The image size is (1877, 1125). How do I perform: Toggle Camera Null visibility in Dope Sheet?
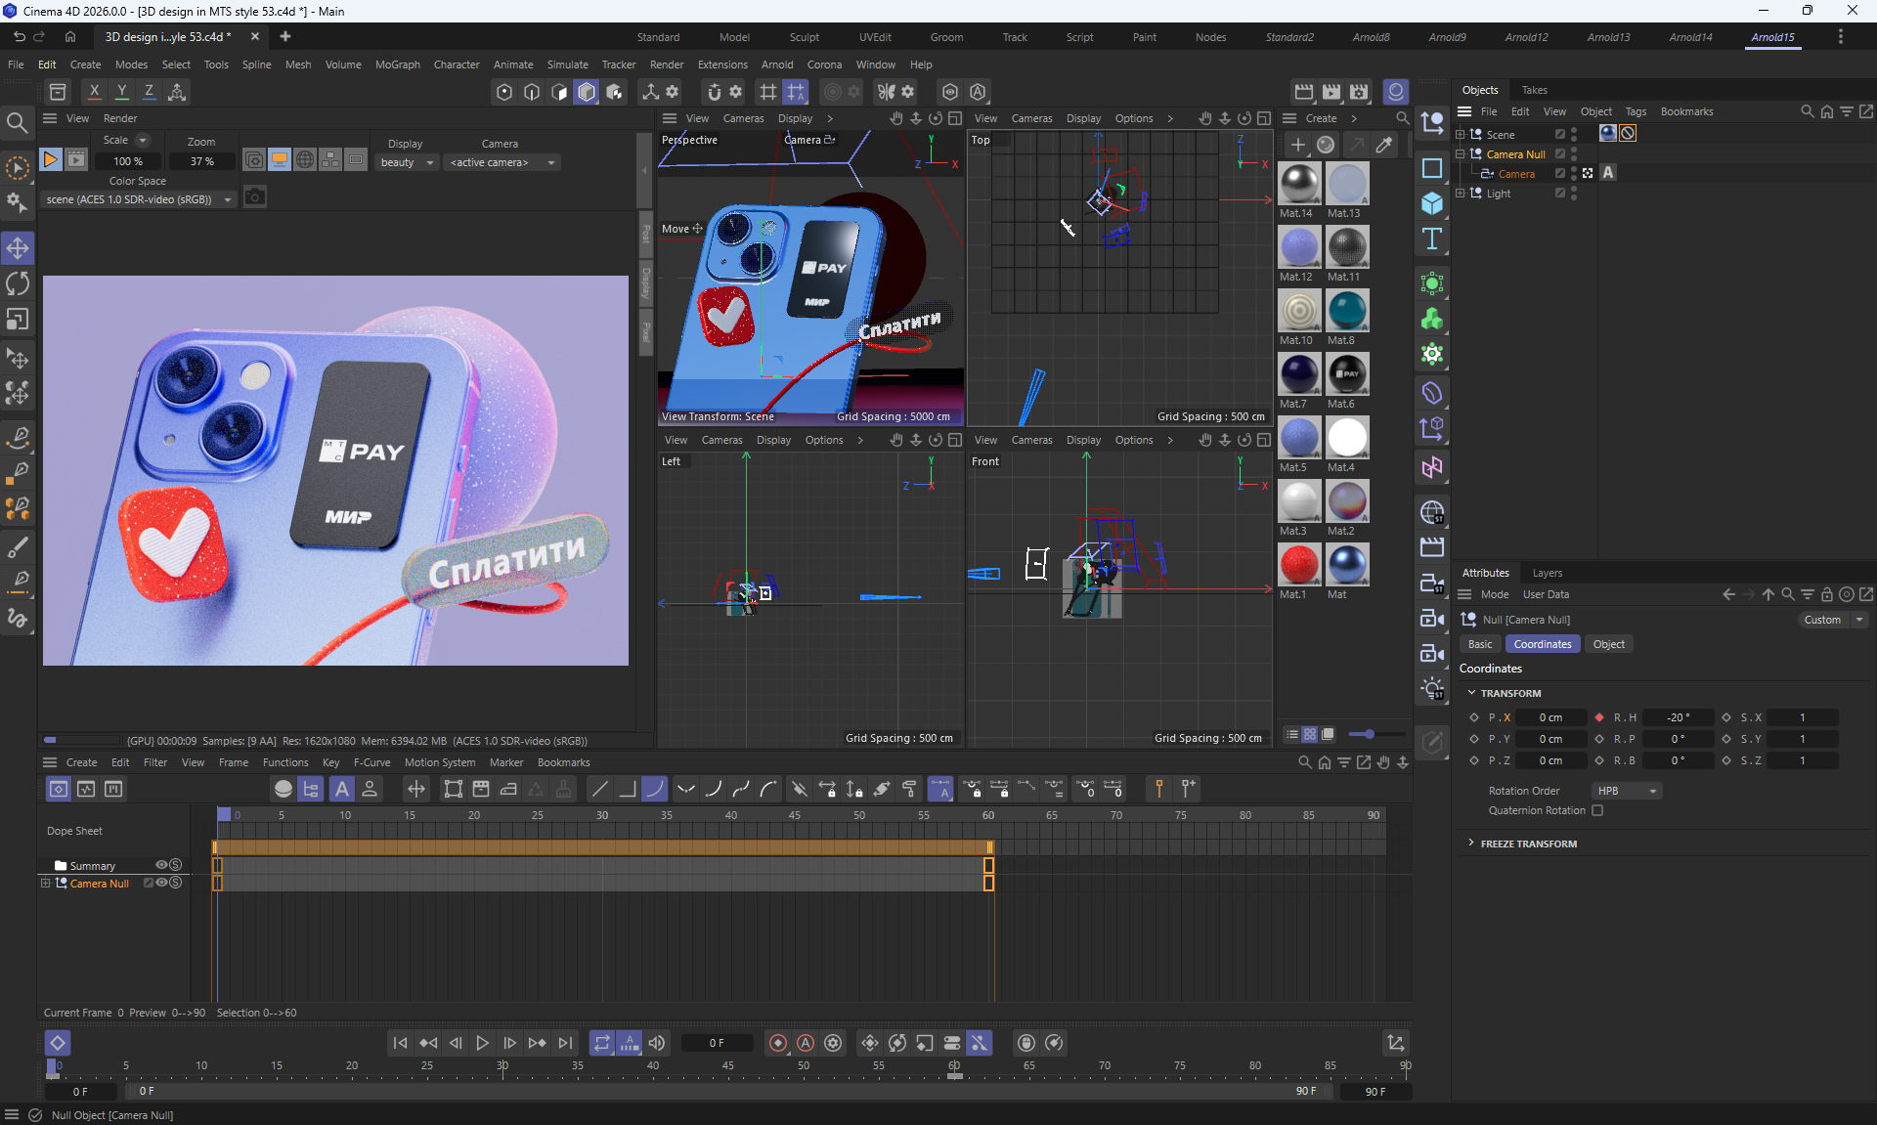162,883
